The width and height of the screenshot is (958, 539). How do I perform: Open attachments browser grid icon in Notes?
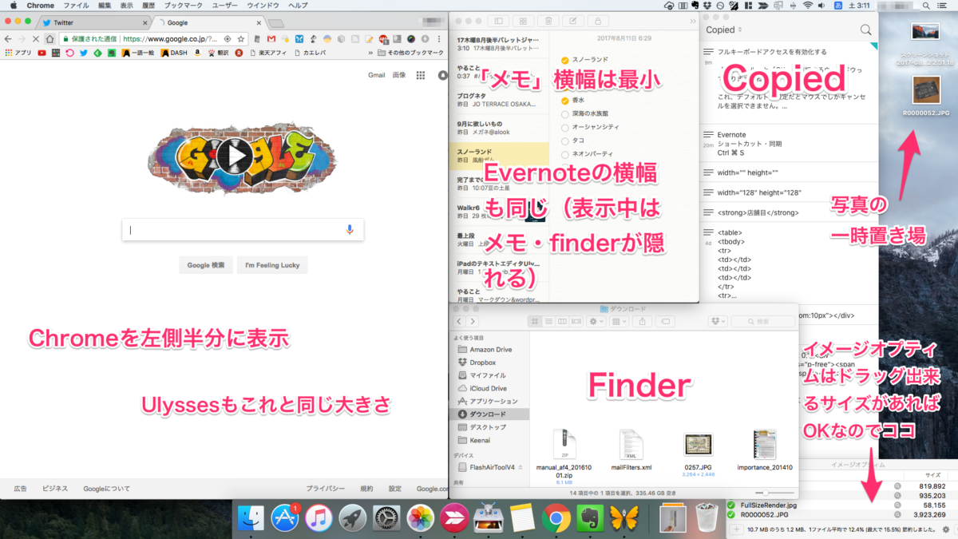click(x=522, y=21)
